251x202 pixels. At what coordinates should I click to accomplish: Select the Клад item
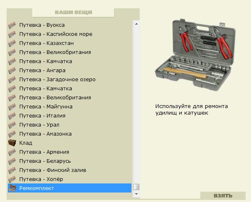pyautogui.click(x=70, y=143)
